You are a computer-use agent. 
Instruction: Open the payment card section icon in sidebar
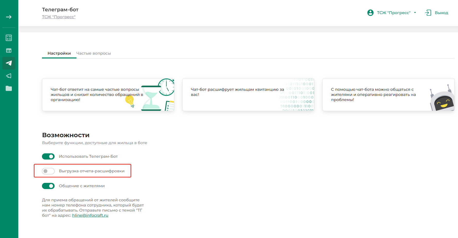[9, 51]
